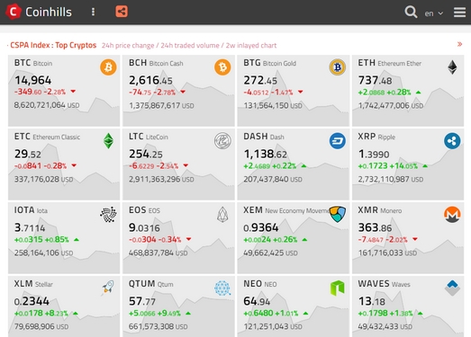The width and height of the screenshot is (471, 337).
Task: Click the BCH price 2,616.45
Action: click(x=150, y=80)
